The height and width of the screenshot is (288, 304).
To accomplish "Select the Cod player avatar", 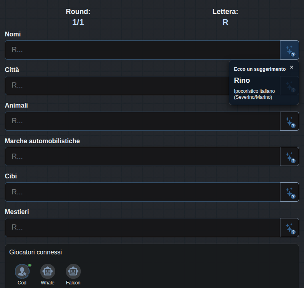I will tap(22, 271).
